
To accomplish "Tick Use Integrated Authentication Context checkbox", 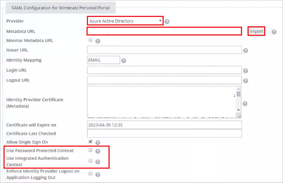I will tap(91, 161).
